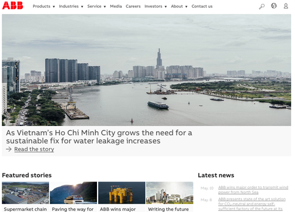Follow the Read the story link
This screenshot has width=295, height=212.
(34, 149)
